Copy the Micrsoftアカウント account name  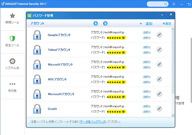pyautogui.click(x=147, y=62)
